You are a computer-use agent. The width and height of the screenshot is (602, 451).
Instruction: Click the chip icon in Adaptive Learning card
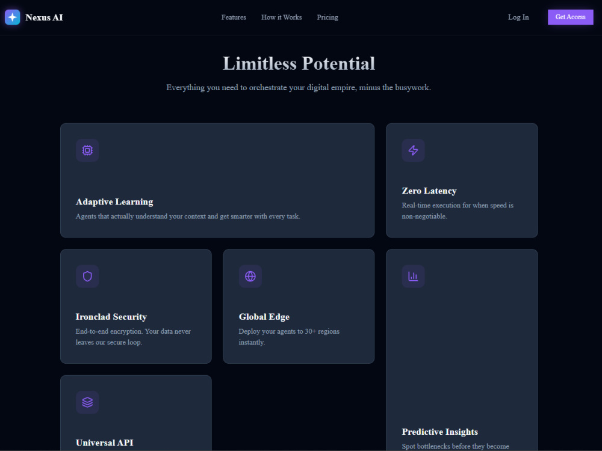coord(87,150)
